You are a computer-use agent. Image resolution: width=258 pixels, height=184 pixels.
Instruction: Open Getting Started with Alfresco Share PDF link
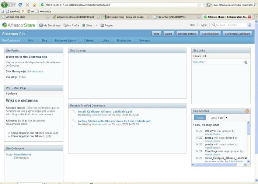click(114, 121)
